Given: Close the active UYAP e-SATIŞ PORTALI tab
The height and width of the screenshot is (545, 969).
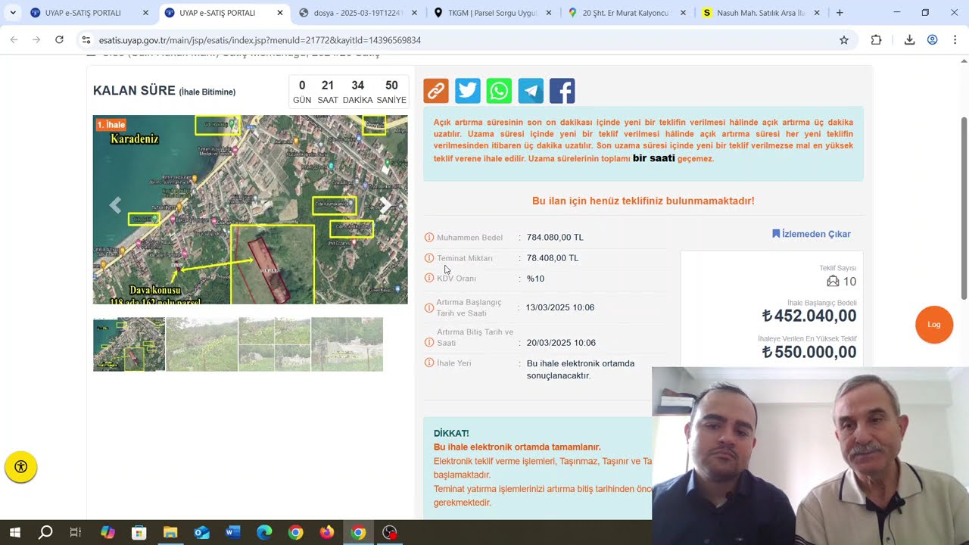Looking at the screenshot, I should pos(280,13).
